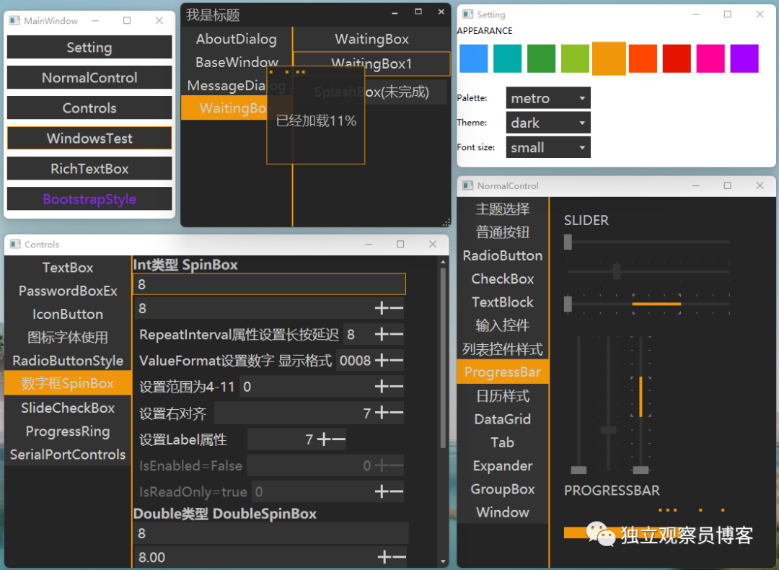The width and height of the screenshot is (779, 570).
Task: Launch WindowsTest from MainWindow
Action: pos(89,138)
